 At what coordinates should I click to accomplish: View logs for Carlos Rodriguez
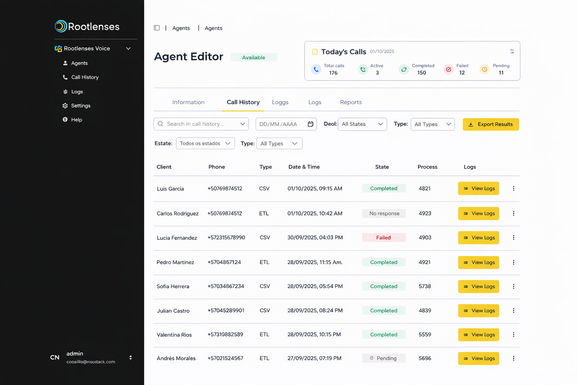tap(478, 214)
